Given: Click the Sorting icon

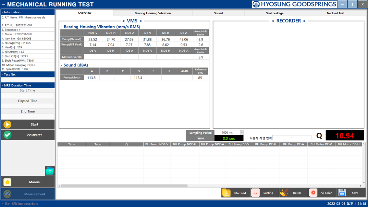Looking at the screenshot, I should click(255, 193).
